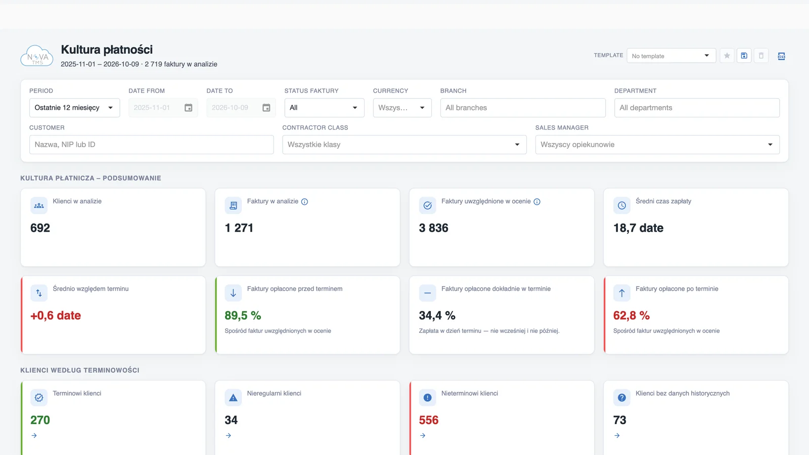Click the value 692 in Klienci w analizie
Screen dimensions: 809x455
tap(40, 228)
